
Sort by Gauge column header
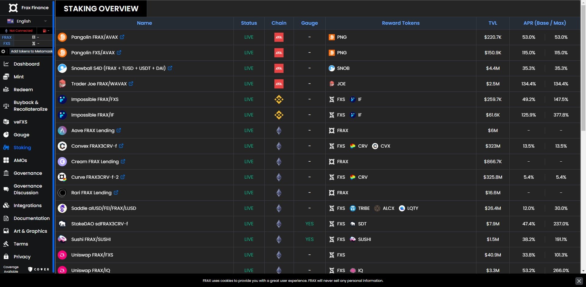309,23
